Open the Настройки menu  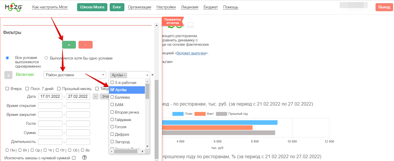tap(166, 7)
